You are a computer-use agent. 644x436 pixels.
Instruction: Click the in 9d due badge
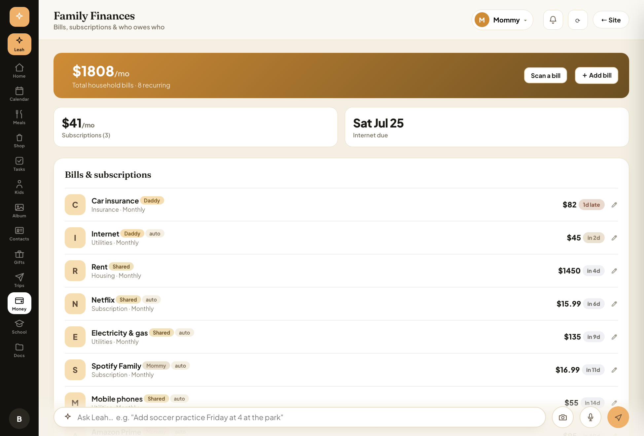coord(594,337)
